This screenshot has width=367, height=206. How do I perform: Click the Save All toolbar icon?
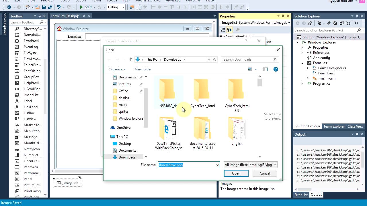[x=50, y=7]
